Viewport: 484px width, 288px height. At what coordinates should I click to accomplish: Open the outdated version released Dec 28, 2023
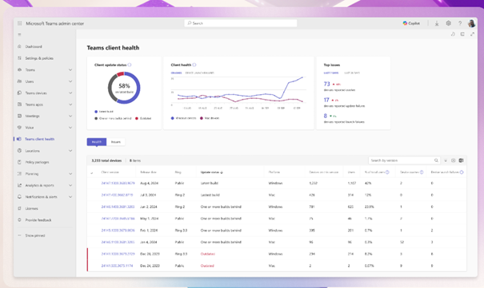pos(118,254)
